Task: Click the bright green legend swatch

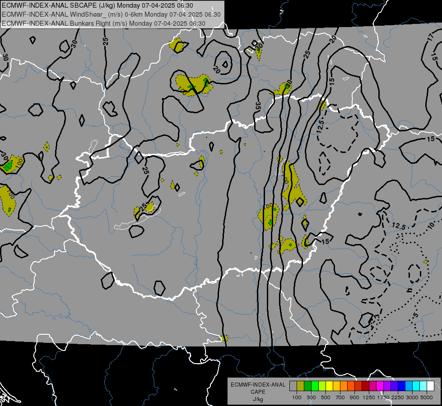Action: [x=315, y=386]
